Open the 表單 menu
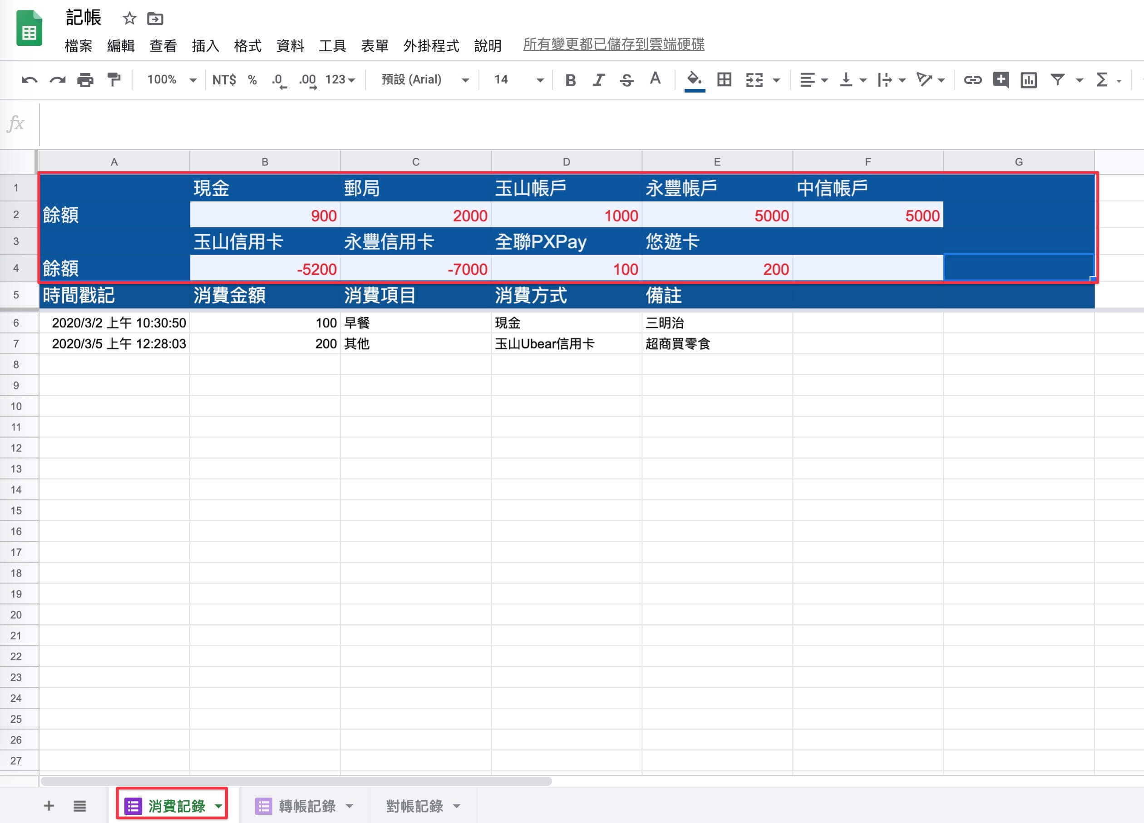 [375, 46]
